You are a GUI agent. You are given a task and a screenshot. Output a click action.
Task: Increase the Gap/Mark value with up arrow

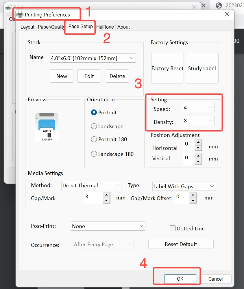coord(106,195)
